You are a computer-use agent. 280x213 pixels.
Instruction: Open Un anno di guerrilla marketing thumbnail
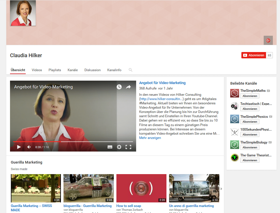194,188
